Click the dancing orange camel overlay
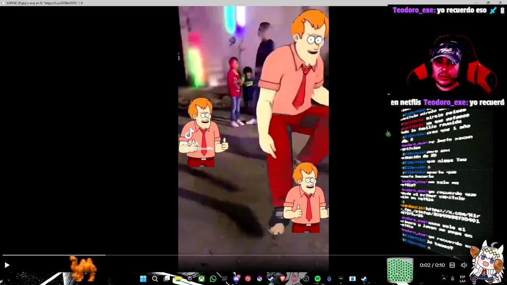The image size is (507, 285). coord(83,268)
